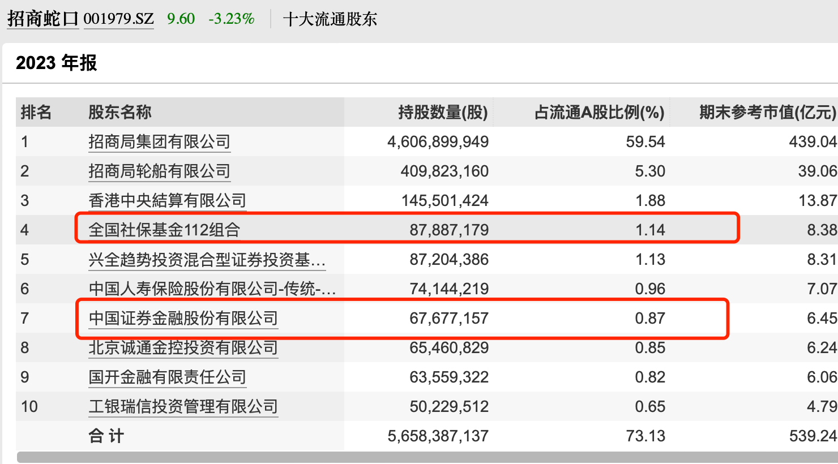Select the 合计 totals row
838x464 pixels.
pyautogui.click(x=106, y=436)
